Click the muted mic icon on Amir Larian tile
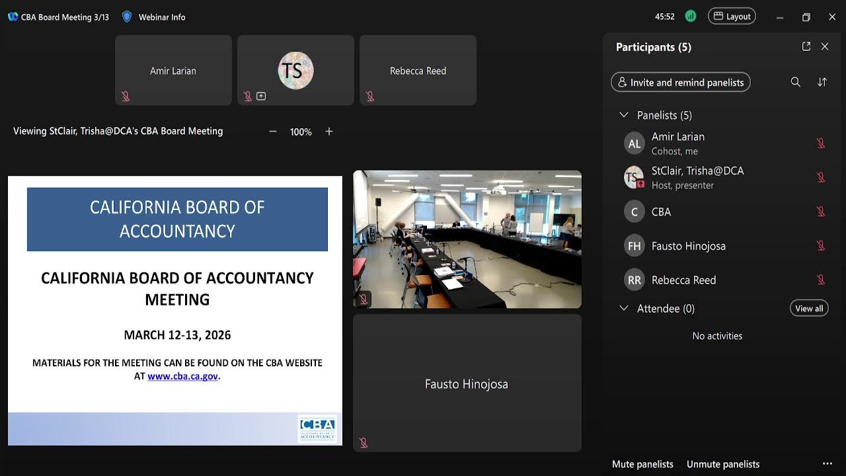 [126, 97]
